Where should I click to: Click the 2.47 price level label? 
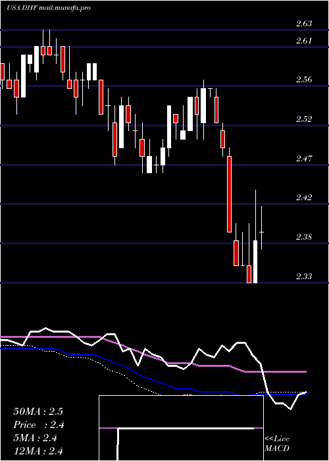(304, 159)
